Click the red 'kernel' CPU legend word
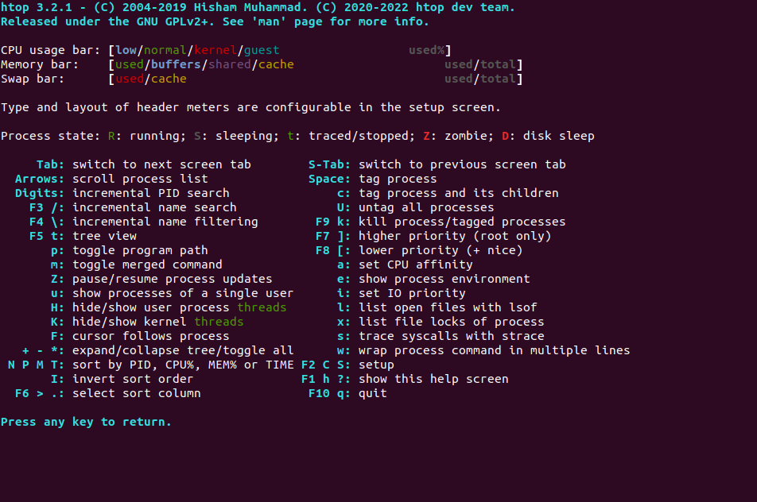 (x=215, y=50)
